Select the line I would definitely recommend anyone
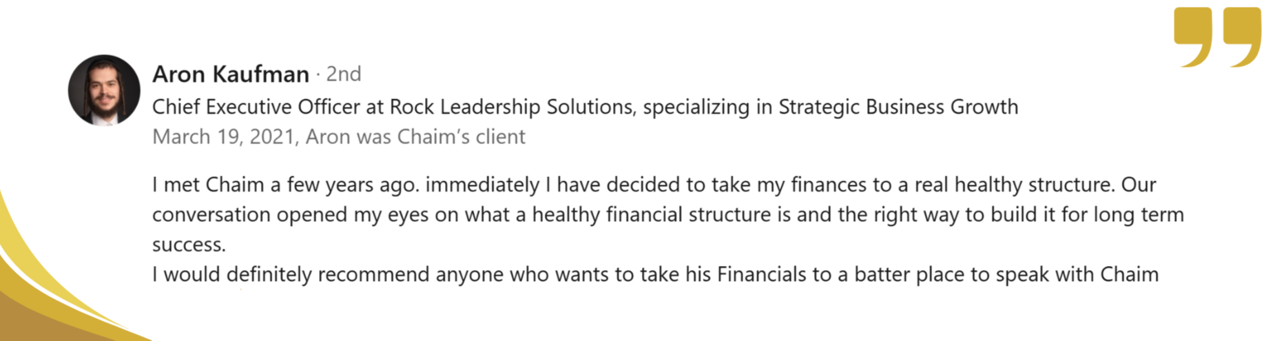The width and height of the screenshot is (1275, 341). tap(655, 275)
